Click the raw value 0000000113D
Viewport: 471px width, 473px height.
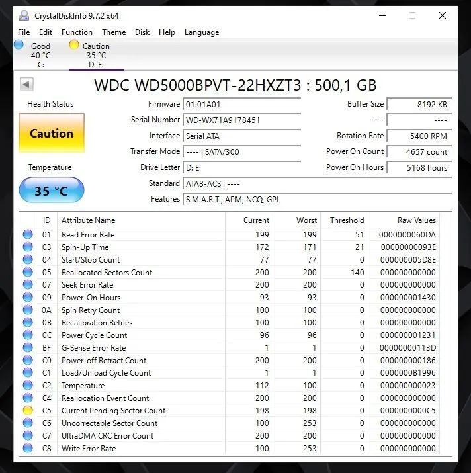[407, 347]
